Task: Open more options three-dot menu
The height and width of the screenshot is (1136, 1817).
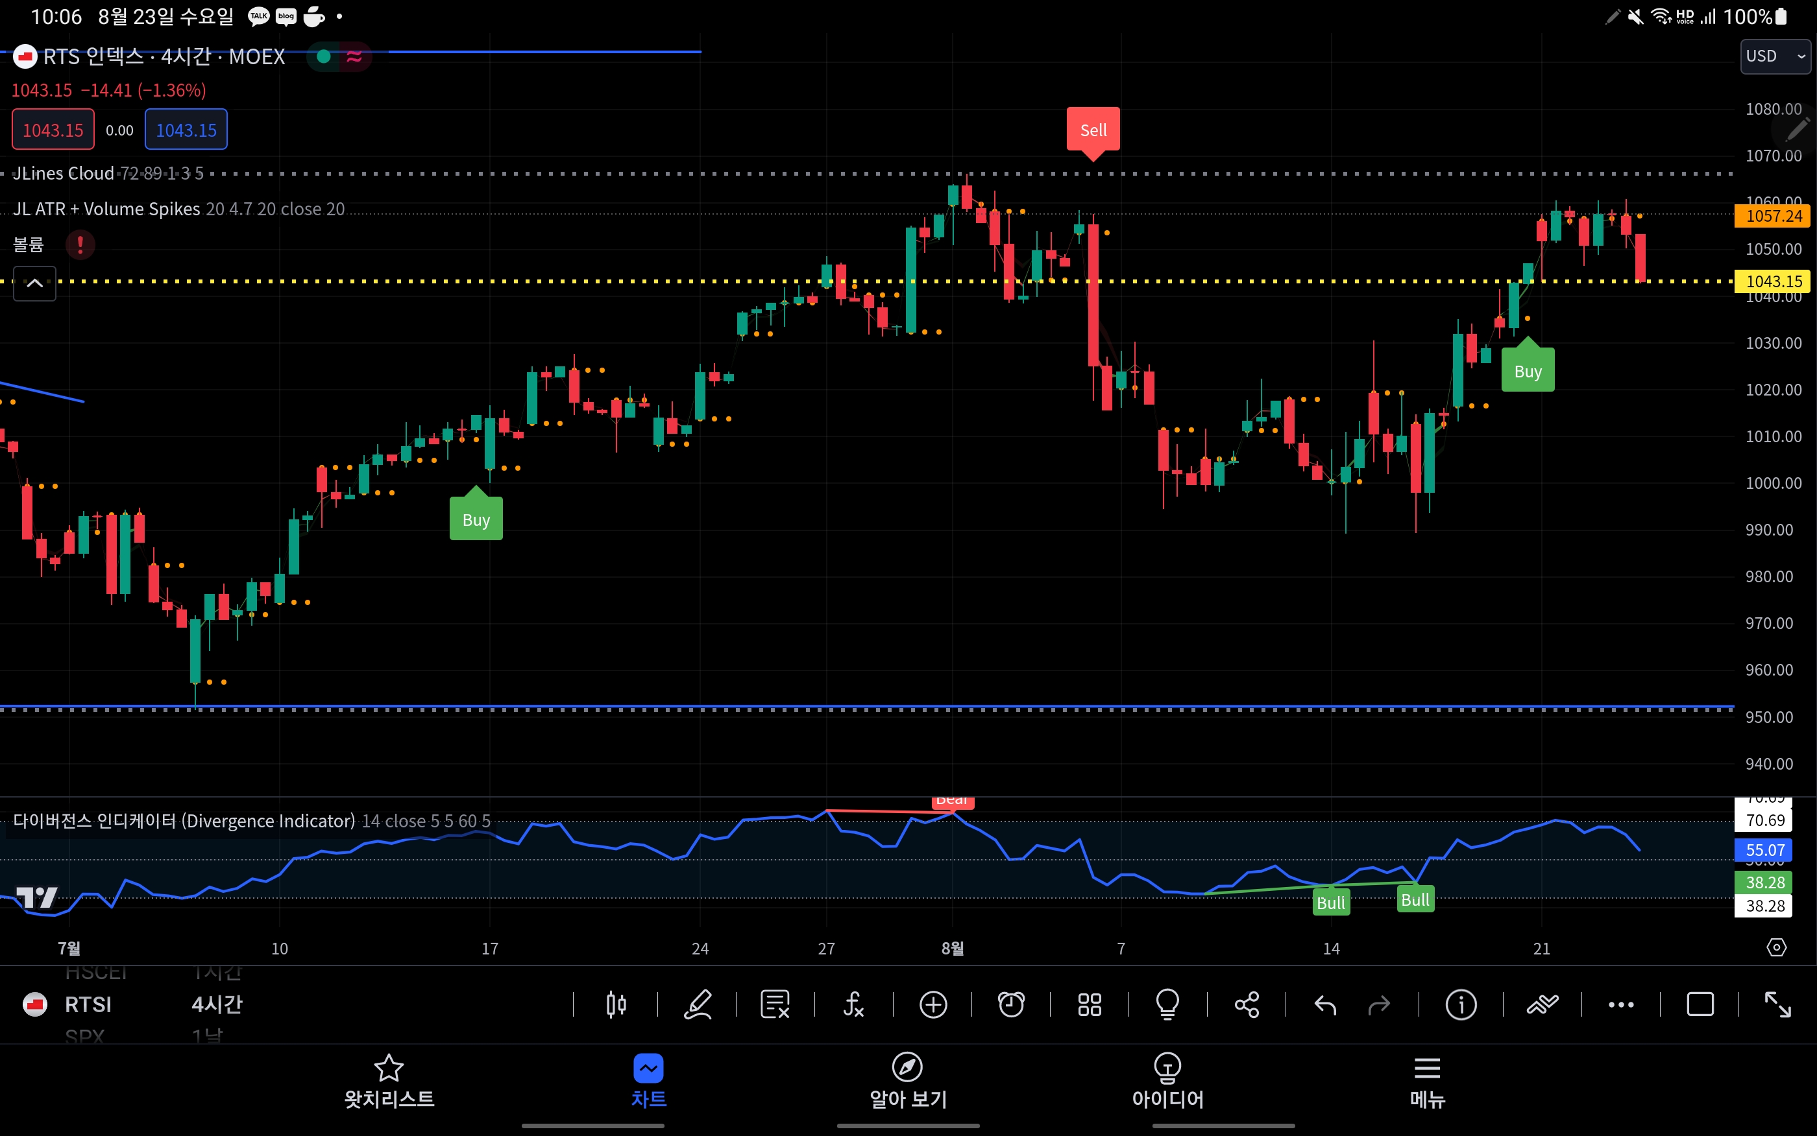Action: 1621,1004
